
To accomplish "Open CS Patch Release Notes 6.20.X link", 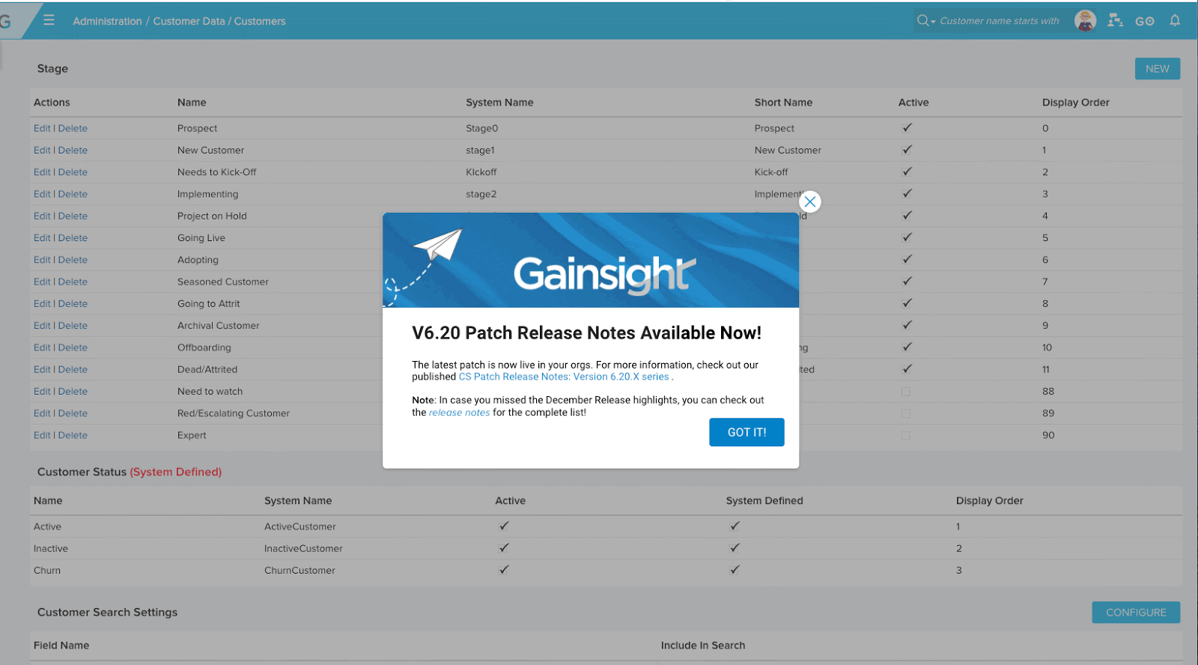I will coord(563,377).
